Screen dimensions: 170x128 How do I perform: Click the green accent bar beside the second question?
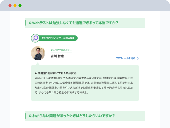click(25, 116)
